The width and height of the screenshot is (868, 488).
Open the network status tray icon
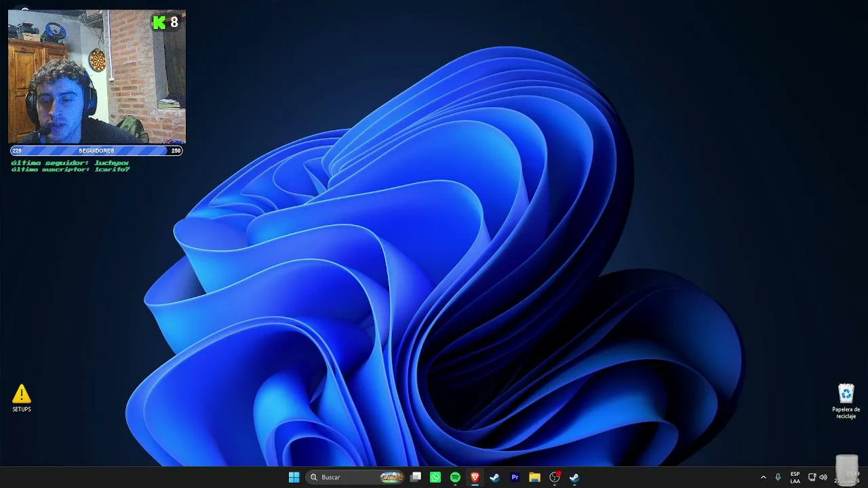(812, 477)
